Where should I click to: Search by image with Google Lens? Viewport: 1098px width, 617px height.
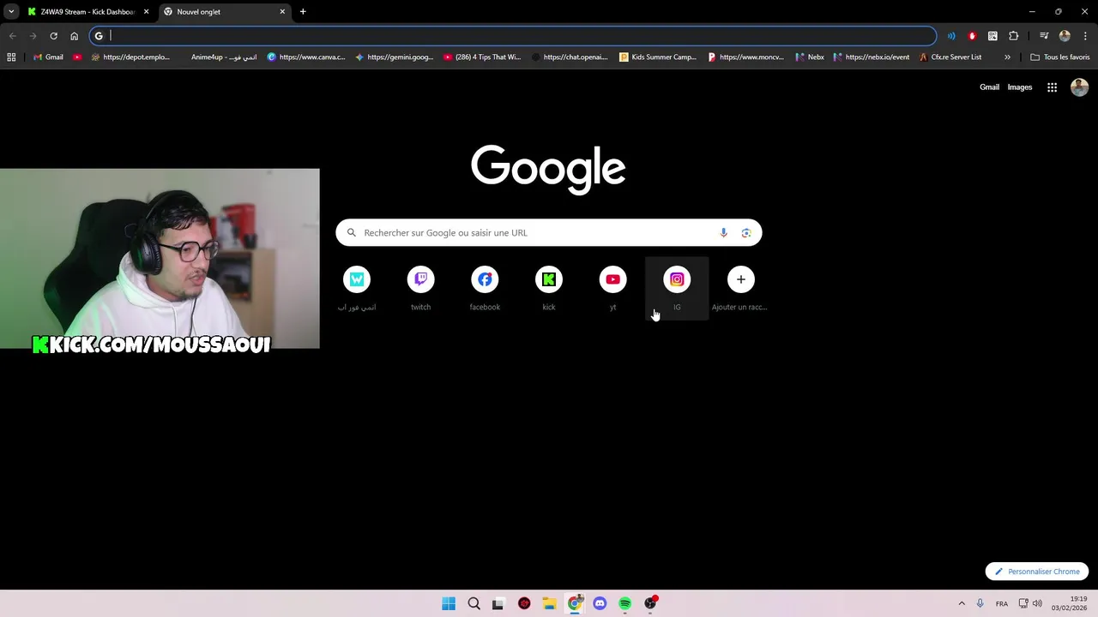pyautogui.click(x=746, y=233)
